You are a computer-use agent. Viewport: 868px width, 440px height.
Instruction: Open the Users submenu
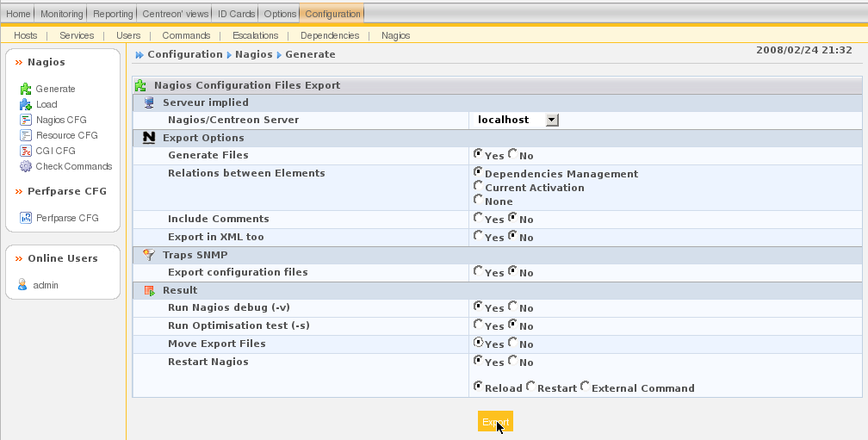pyautogui.click(x=128, y=35)
